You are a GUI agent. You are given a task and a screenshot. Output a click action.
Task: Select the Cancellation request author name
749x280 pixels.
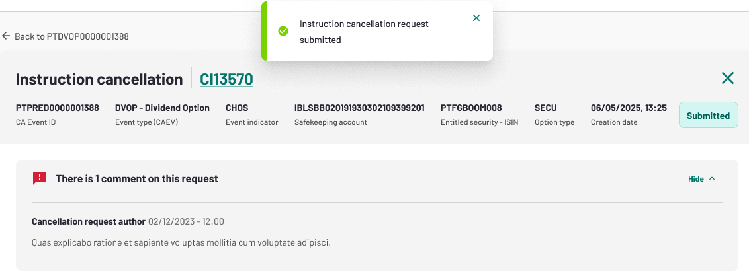pyautogui.click(x=89, y=221)
